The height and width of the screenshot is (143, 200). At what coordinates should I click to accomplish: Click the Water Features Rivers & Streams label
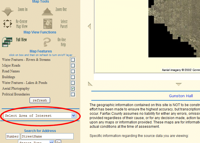pos(26,60)
